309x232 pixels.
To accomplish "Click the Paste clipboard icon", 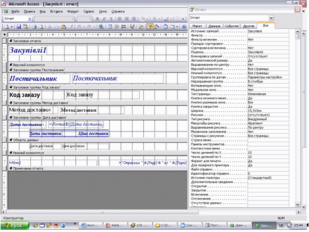I will pos(63,26).
